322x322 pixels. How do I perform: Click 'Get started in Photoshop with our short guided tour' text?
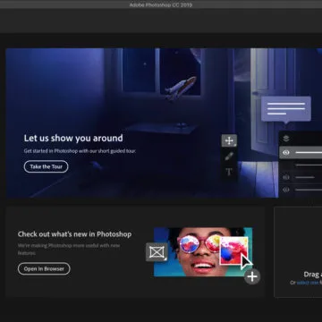80,151
